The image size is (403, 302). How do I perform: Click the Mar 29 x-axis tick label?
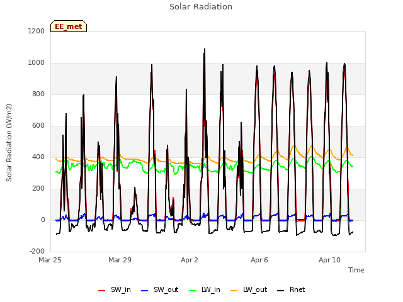click(120, 260)
